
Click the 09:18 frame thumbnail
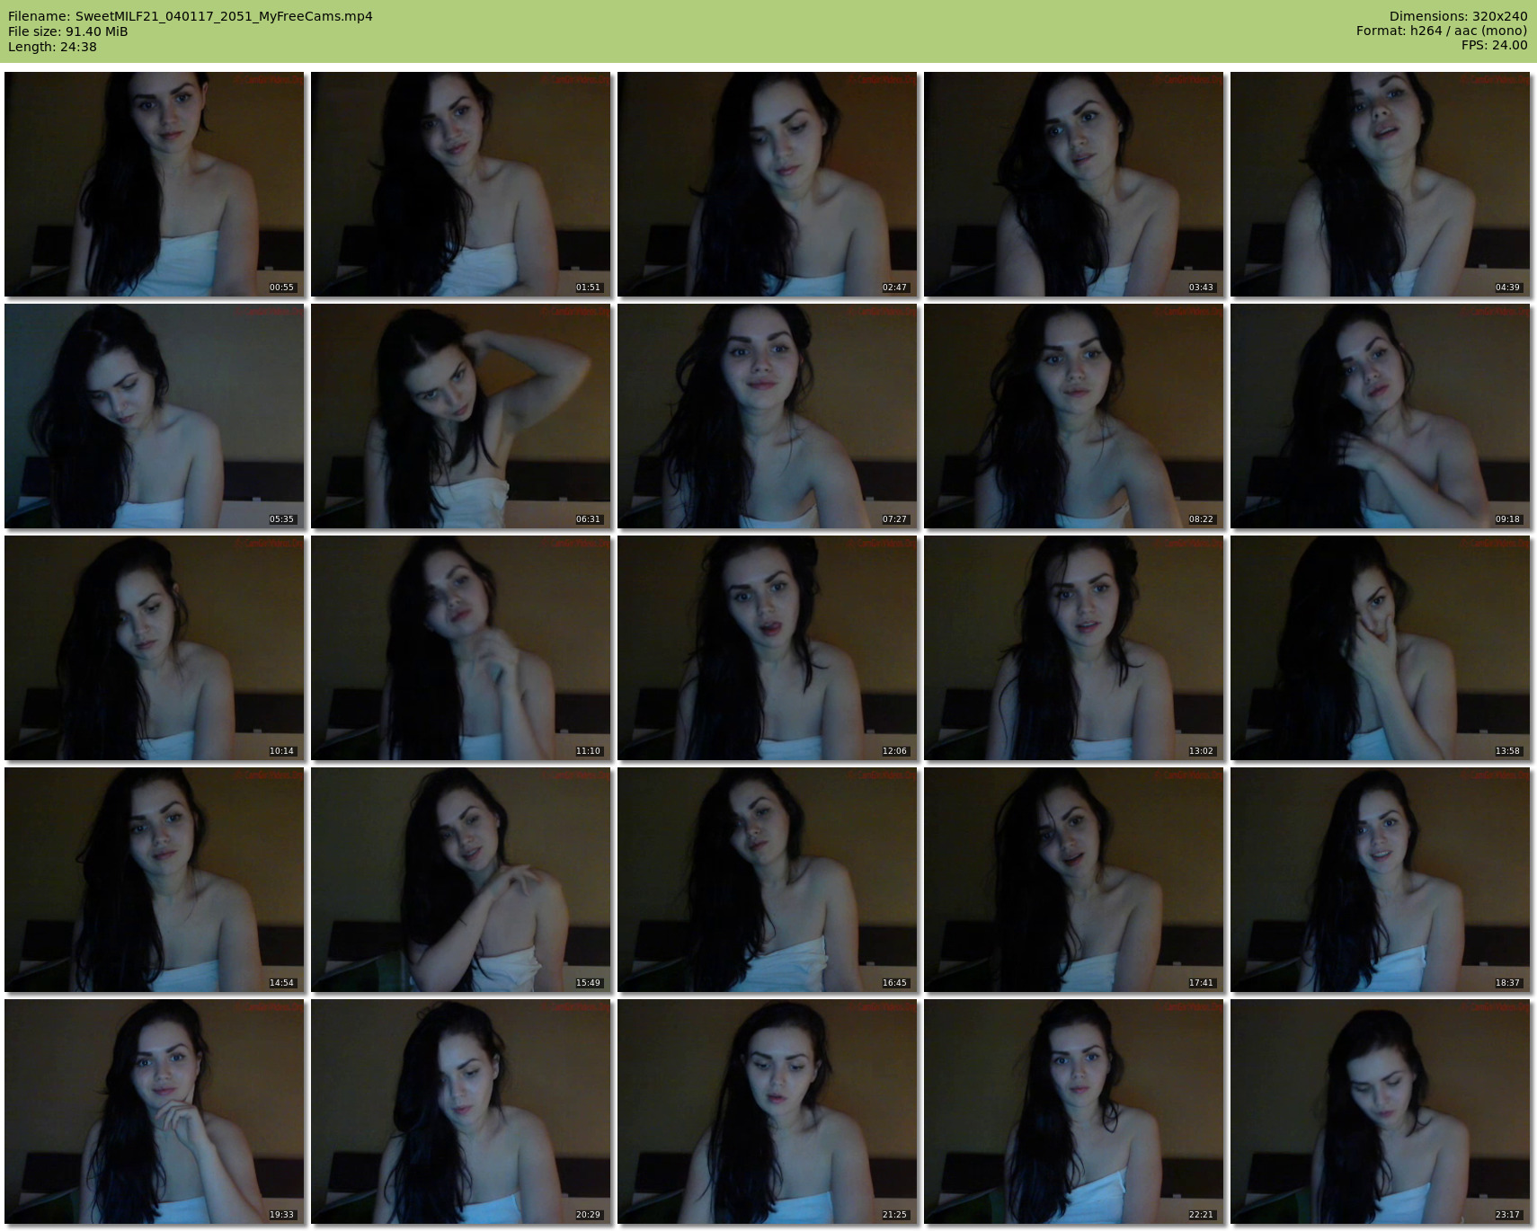[x=1380, y=416]
